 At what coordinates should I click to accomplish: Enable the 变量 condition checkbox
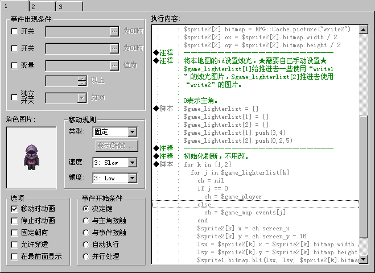(x=14, y=65)
